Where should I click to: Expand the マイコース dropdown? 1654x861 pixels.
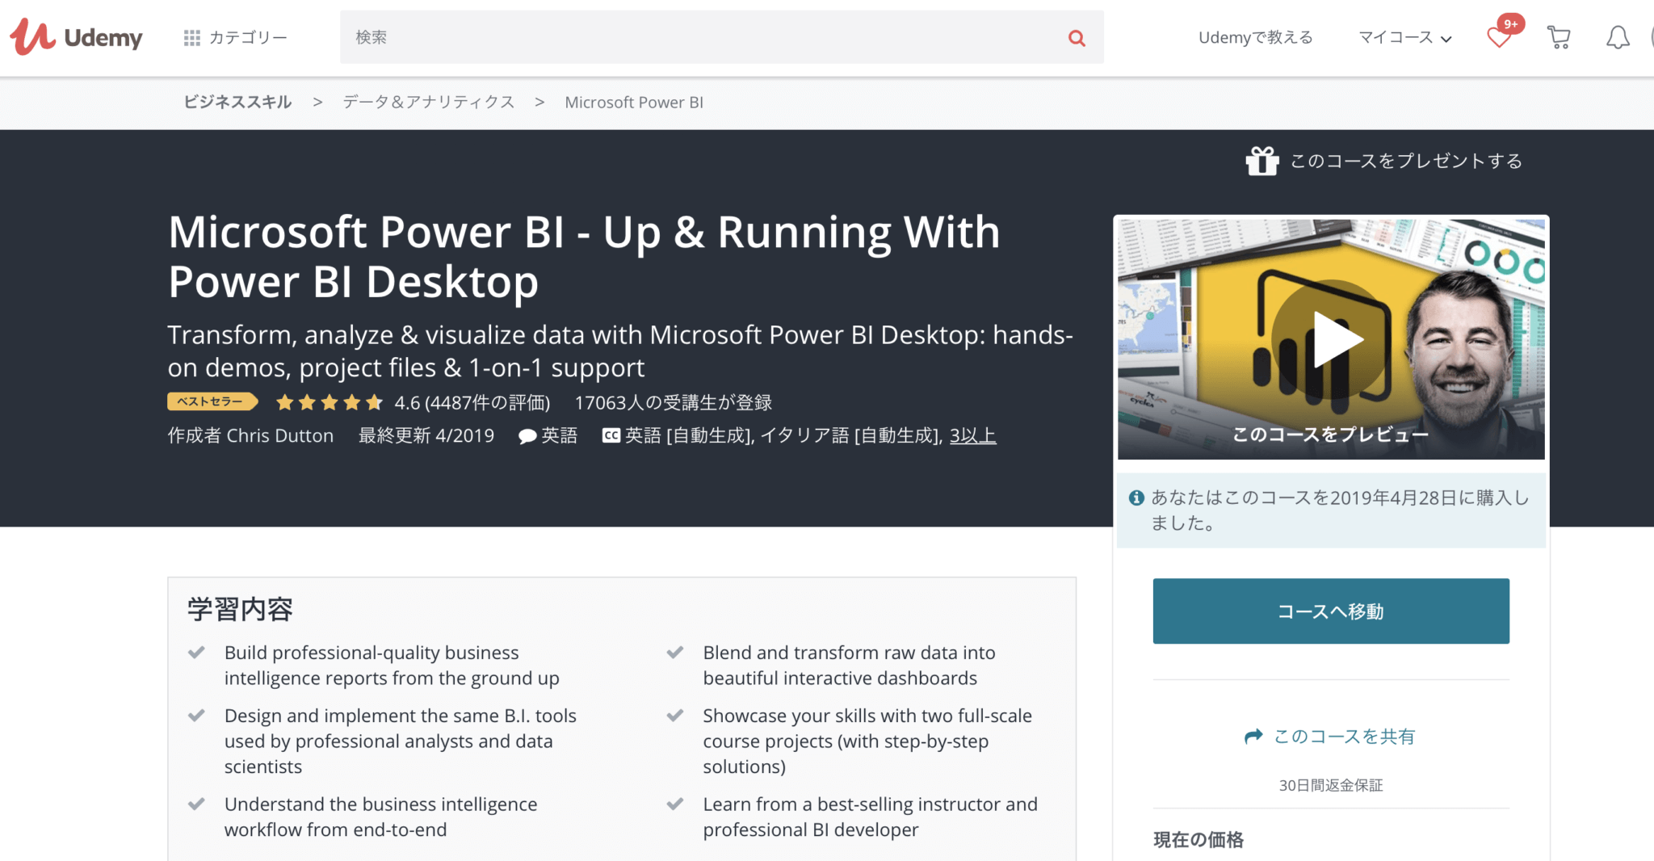(x=1404, y=37)
